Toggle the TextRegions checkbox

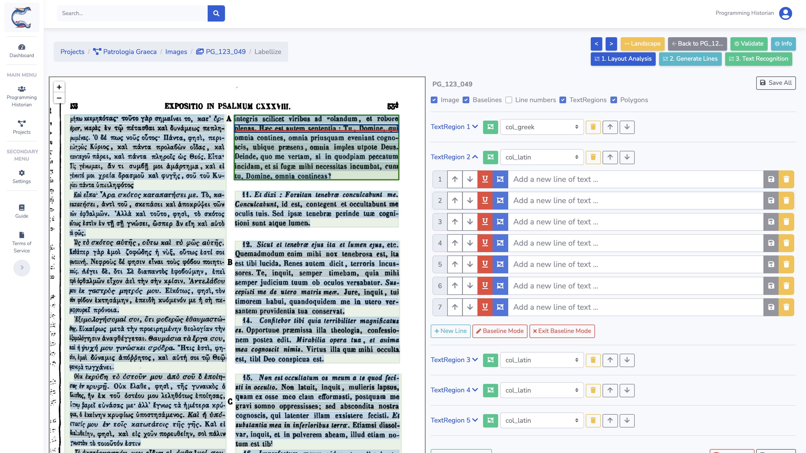coord(564,100)
